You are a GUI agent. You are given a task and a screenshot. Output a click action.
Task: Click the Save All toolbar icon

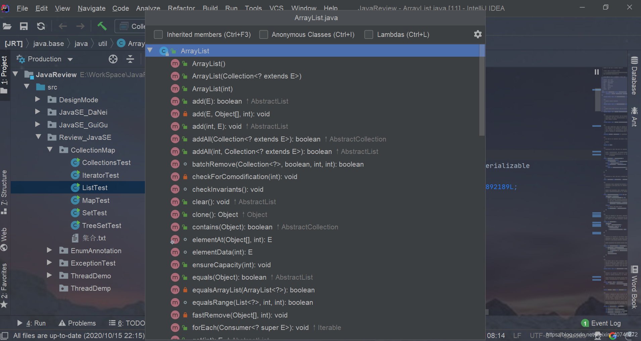pos(24,26)
